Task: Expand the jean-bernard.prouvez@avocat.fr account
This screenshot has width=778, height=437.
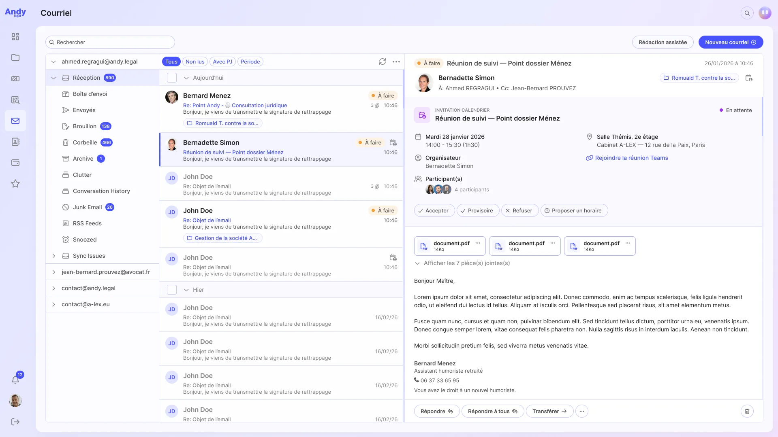Action: pyautogui.click(x=53, y=272)
